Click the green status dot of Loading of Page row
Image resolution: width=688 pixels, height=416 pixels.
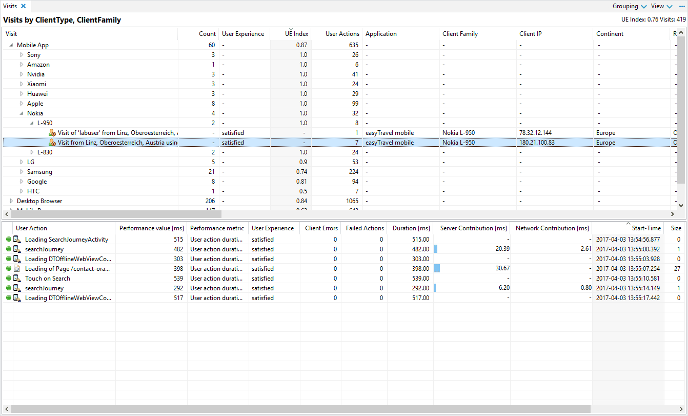[x=8, y=269]
